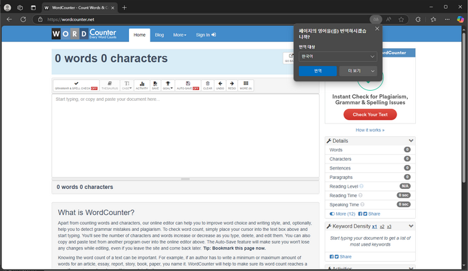Click the WordCounter logo

point(84,33)
